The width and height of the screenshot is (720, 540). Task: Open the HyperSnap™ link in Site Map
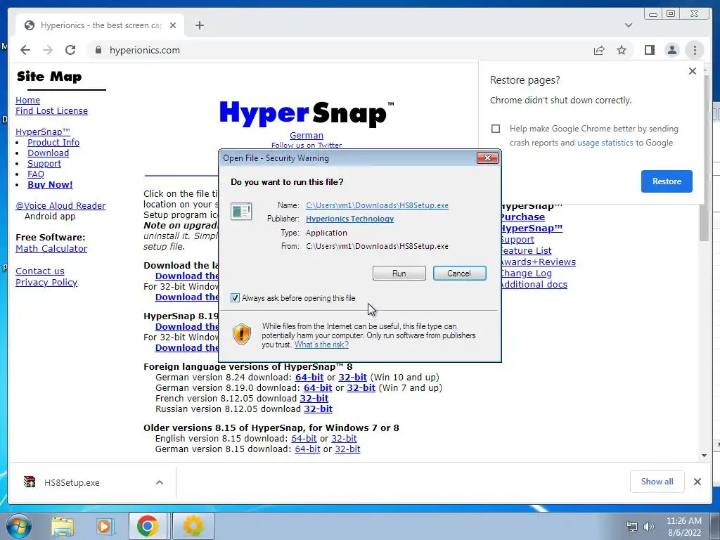click(x=43, y=131)
